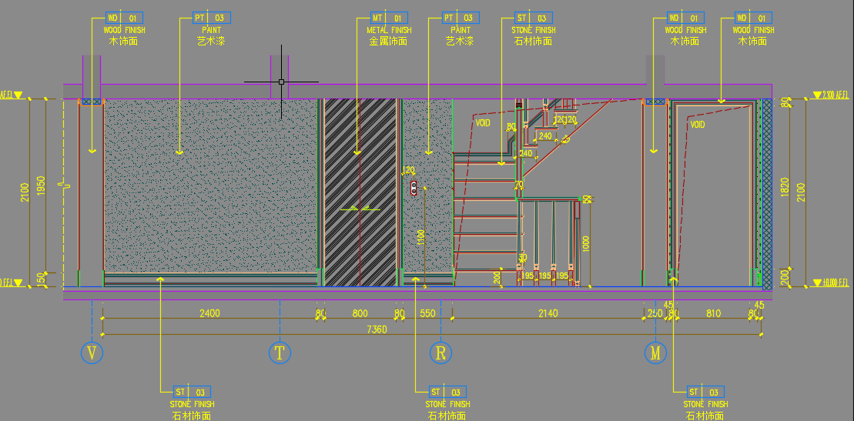Select the 1000 handrail height dimension
Image resolution: width=854 pixels, height=421 pixels.
point(585,246)
